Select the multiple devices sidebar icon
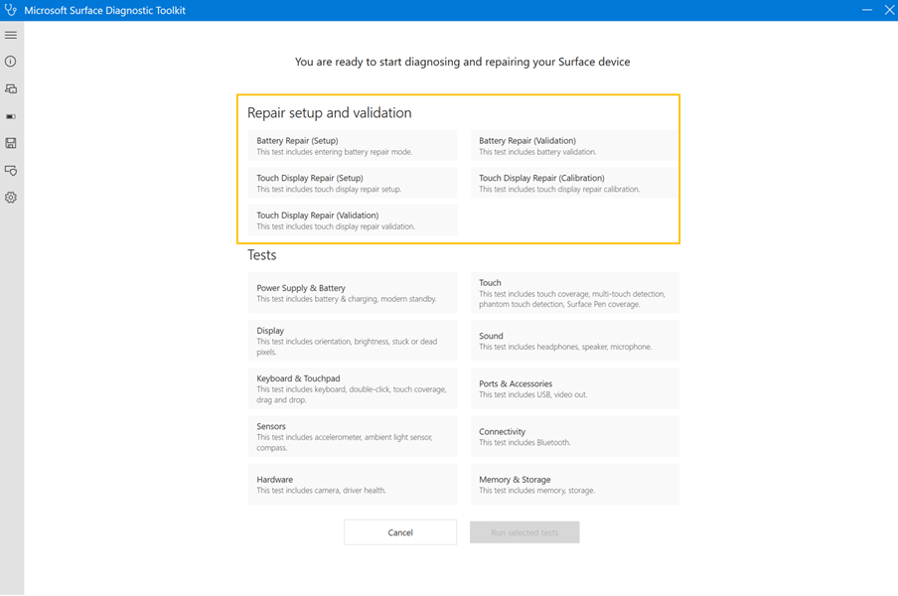The height and width of the screenshot is (596, 898). pyautogui.click(x=11, y=88)
